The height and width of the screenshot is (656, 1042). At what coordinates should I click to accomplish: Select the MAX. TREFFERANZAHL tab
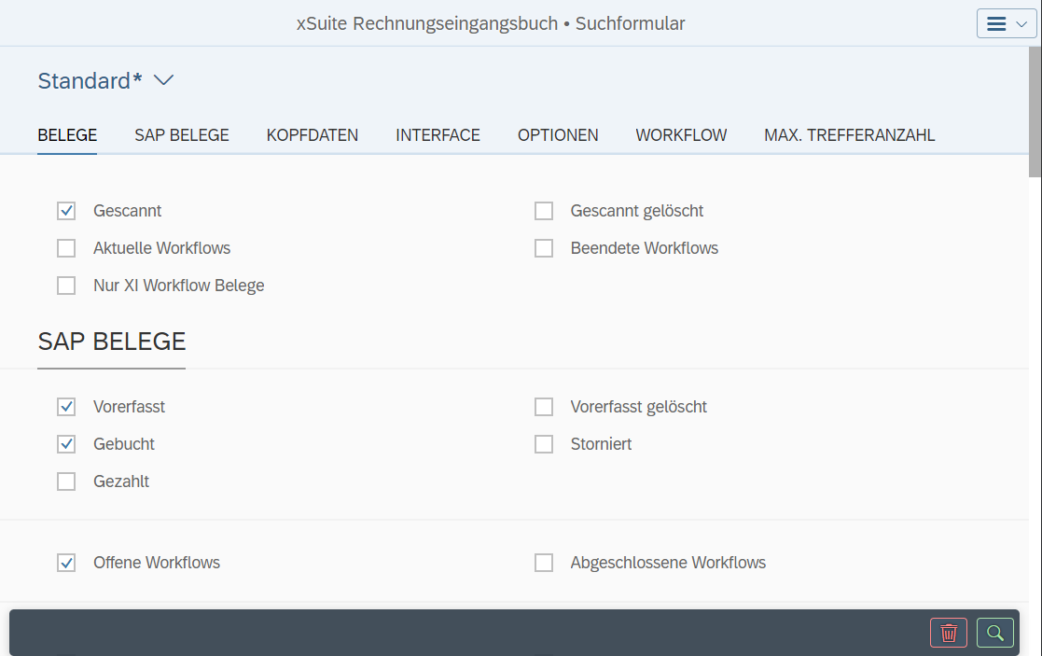click(849, 134)
